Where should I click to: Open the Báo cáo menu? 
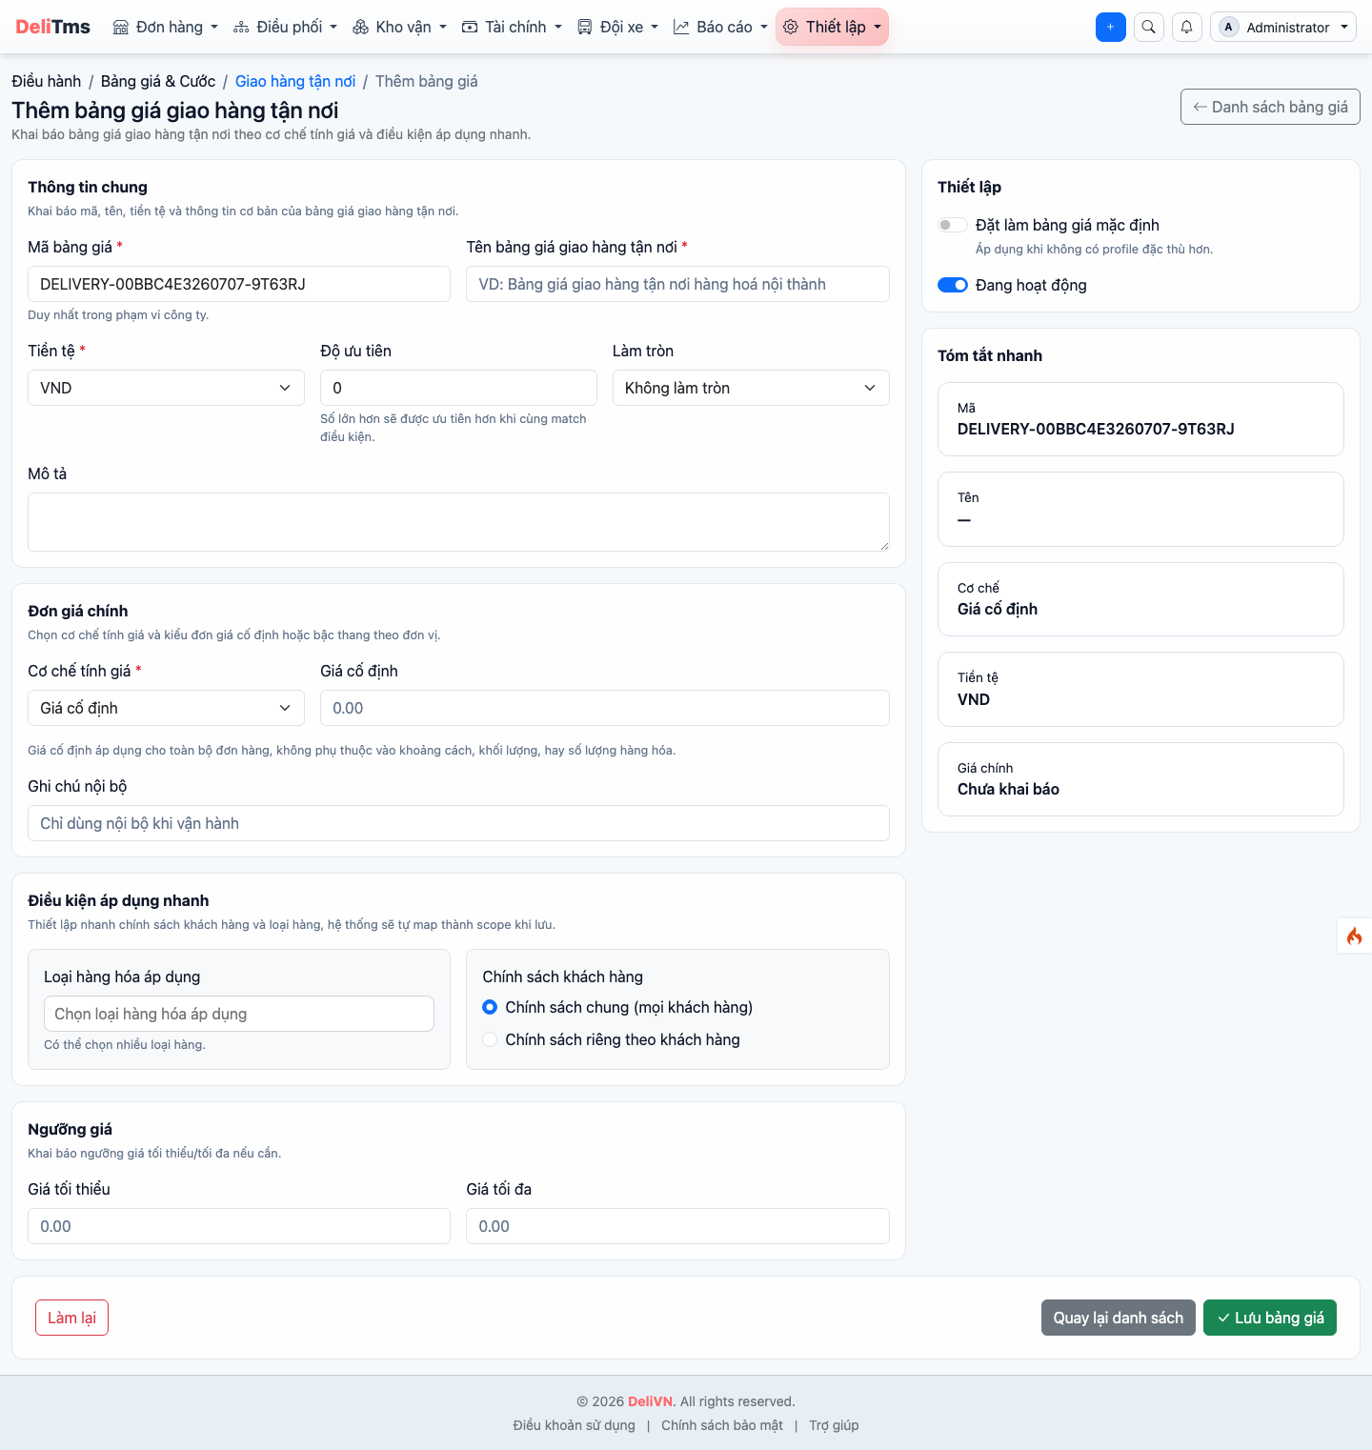coord(720,27)
